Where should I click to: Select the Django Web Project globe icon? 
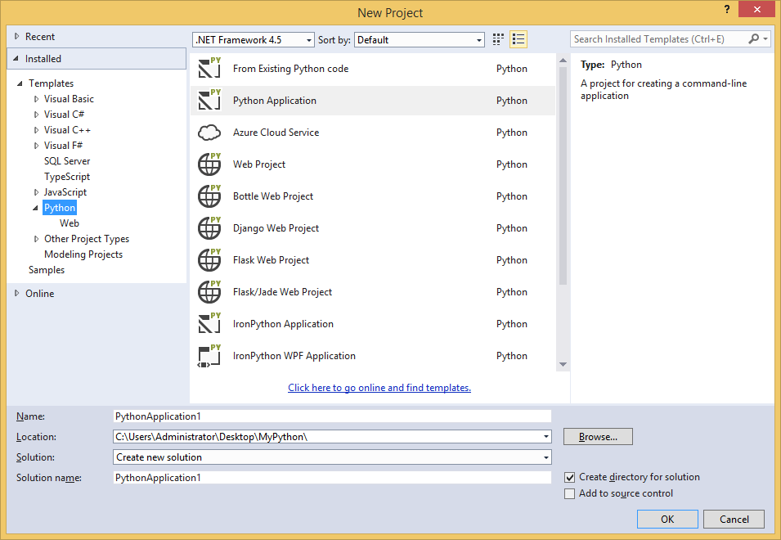[209, 228]
